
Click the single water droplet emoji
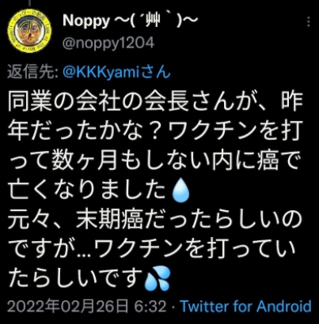tap(180, 190)
